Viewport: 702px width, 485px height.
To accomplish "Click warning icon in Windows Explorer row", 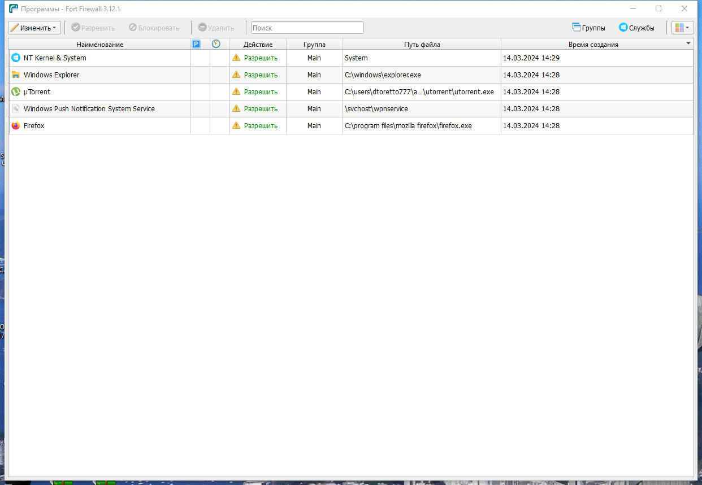I will pos(236,75).
